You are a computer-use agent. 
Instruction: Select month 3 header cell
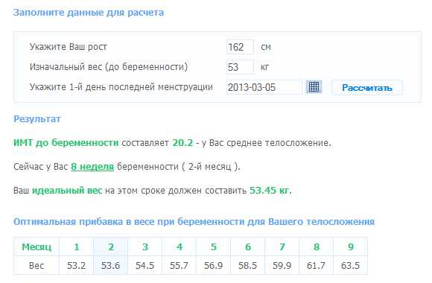145,247
